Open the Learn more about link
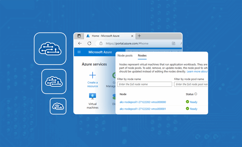The height and width of the screenshot is (147, 242). point(197,71)
